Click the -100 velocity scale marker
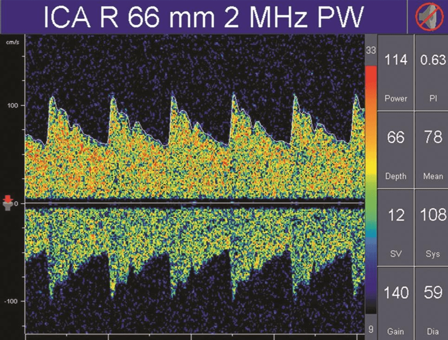The image size is (448, 340). pyautogui.click(x=11, y=302)
